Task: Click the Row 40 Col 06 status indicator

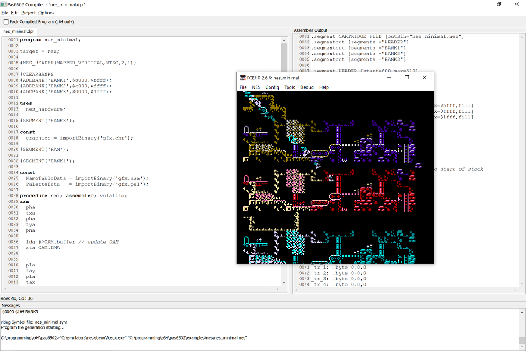Action: point(18,298)
